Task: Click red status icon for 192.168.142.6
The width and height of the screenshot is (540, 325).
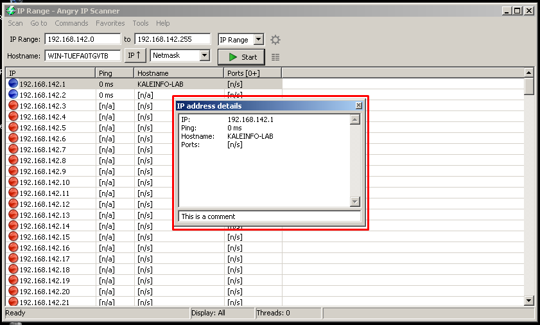Action: pos(13,138)
